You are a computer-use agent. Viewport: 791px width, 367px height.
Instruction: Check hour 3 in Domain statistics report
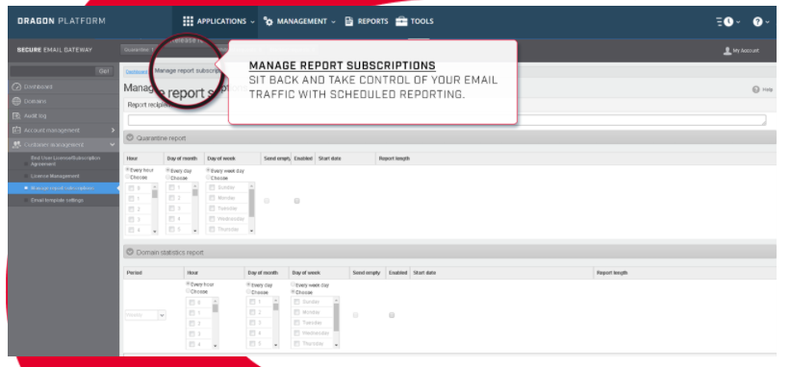[191, 333]
